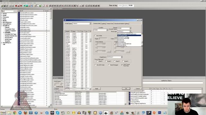Sort by the Count column header
This screenshot has height=115, width=206.
(x=47, y=11)
